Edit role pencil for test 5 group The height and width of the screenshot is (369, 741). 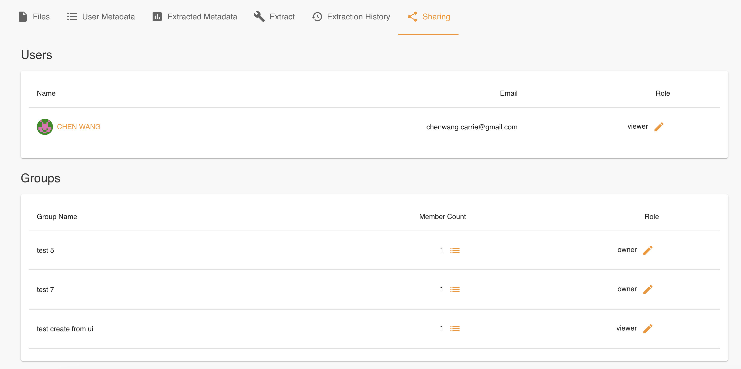tap(647, 250)
